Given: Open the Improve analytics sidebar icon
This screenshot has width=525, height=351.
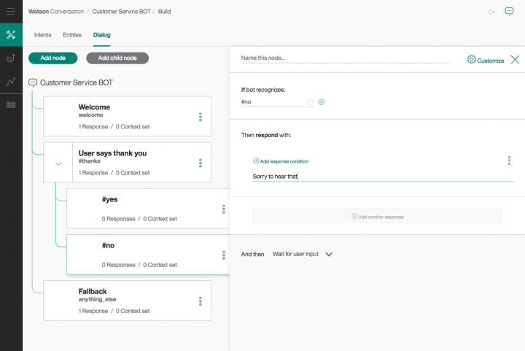Looking at the screenshot, I should 11,82.
